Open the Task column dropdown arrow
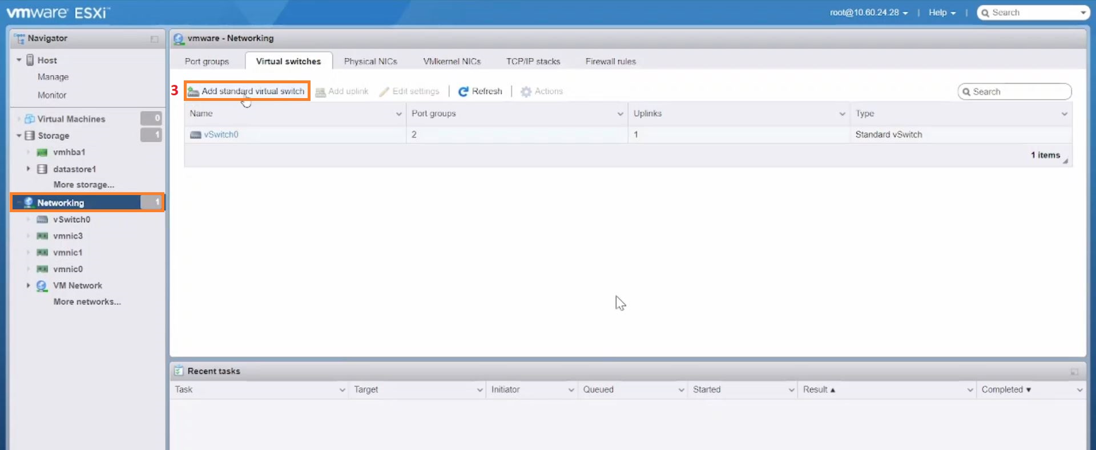The image size is (1096, 450). click(x=342, y=390)
